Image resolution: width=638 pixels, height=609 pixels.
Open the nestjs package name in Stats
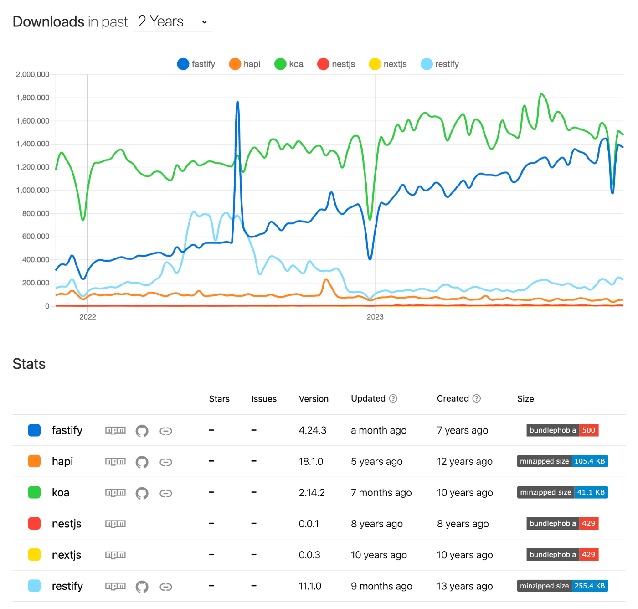67,524
